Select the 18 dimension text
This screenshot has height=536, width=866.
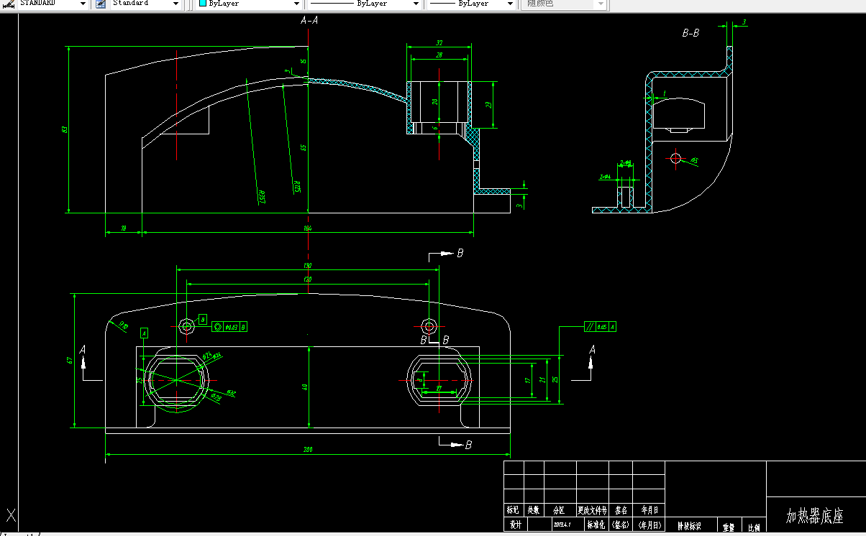[x=124, y=228]
